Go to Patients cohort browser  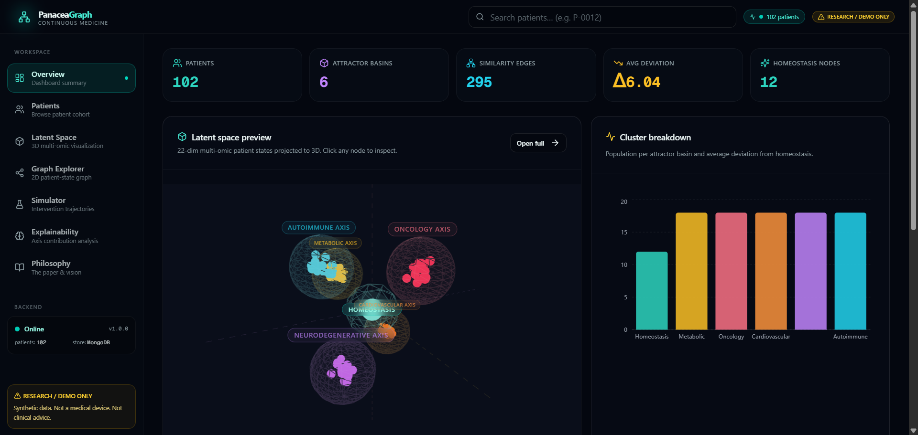[71, 110]
